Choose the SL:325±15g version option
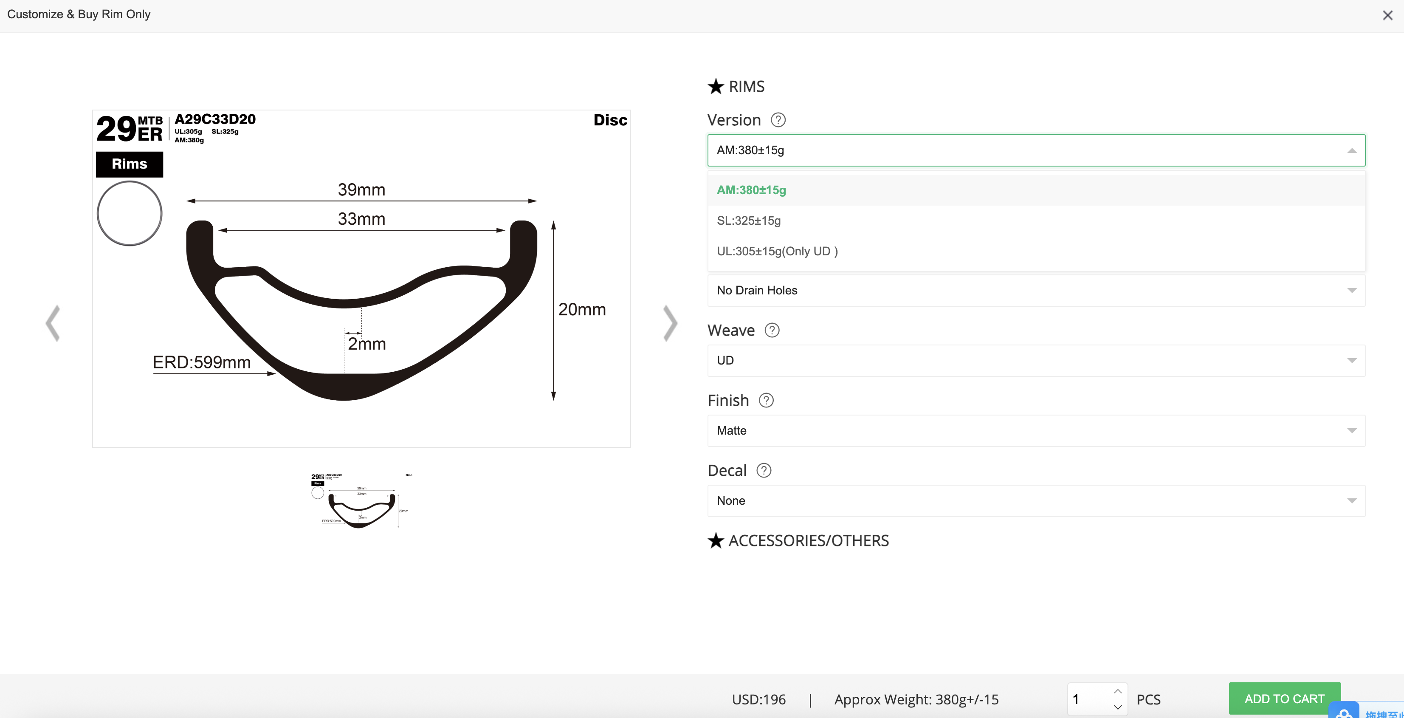The width and height of the screenshot is (1404, 718). coord(748,221)
